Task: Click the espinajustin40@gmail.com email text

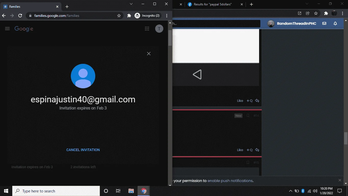Action: point(83,99)
